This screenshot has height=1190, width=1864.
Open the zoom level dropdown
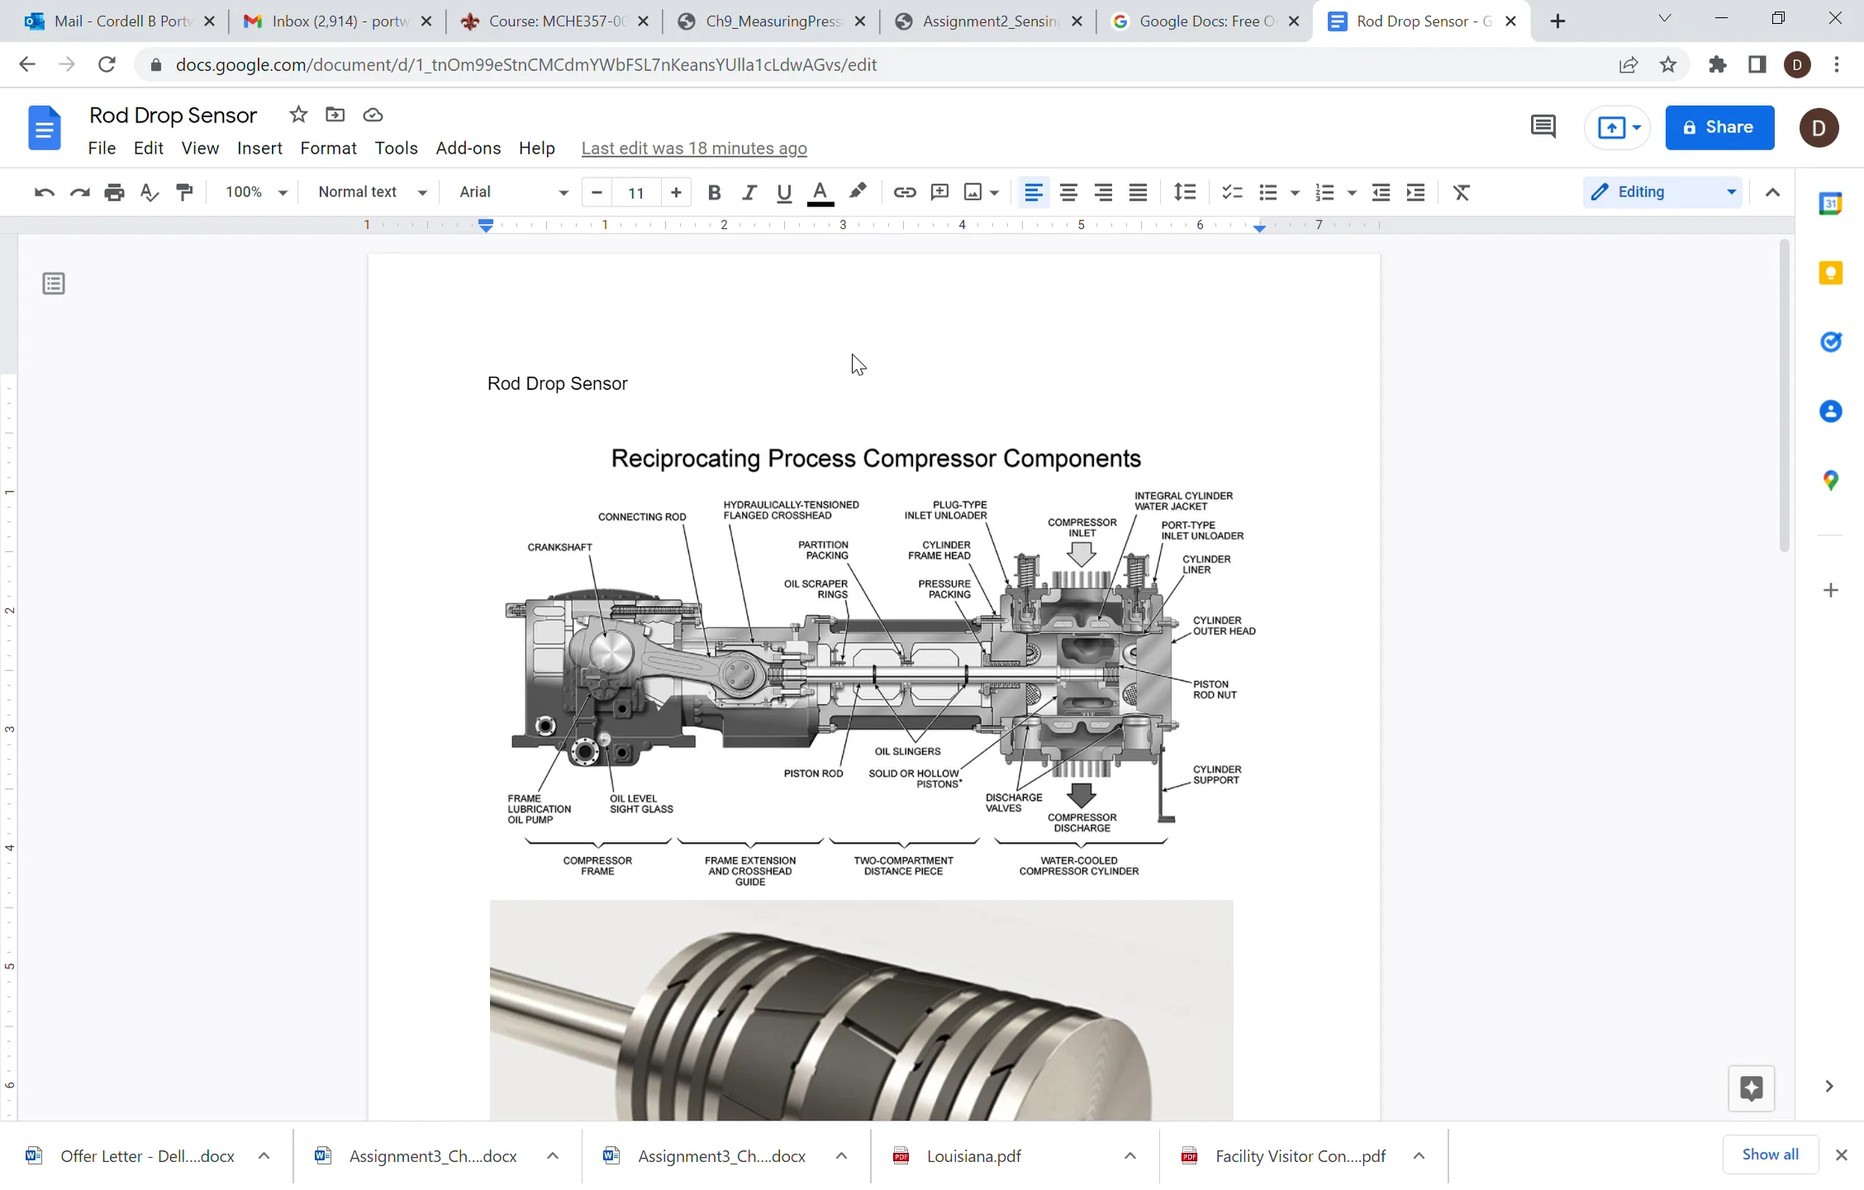click(x=256, y=193)
